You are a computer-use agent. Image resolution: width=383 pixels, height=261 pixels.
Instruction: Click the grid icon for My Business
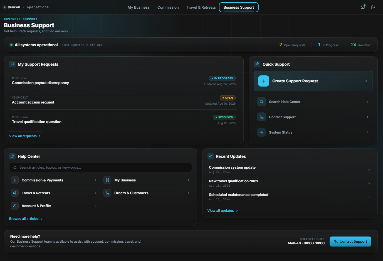tap(107, 180)
